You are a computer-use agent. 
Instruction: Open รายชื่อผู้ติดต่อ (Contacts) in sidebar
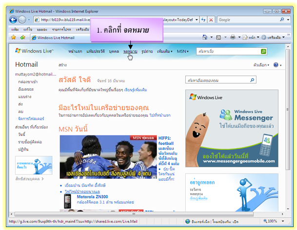(x=30, y=142)
